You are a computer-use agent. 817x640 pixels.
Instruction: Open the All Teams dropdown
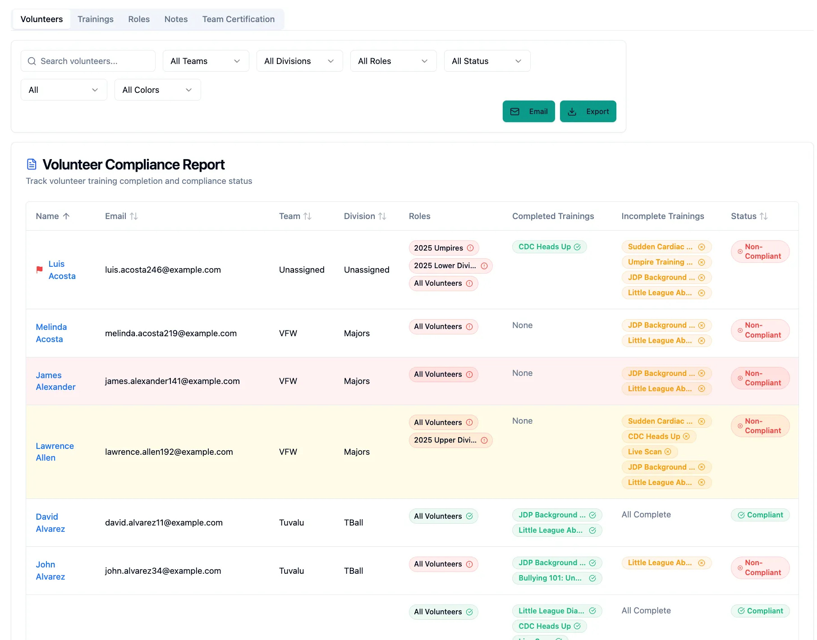pos(206,61)
